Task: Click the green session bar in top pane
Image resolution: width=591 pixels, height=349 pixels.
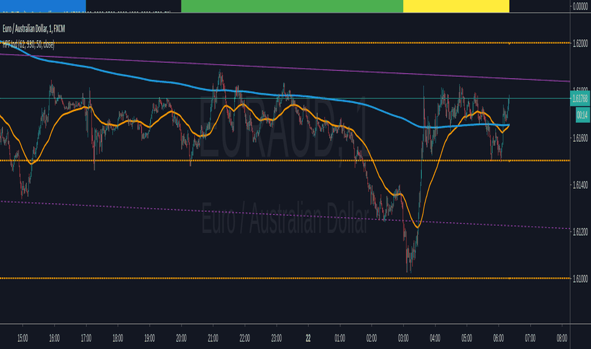Action: point(292,6)
